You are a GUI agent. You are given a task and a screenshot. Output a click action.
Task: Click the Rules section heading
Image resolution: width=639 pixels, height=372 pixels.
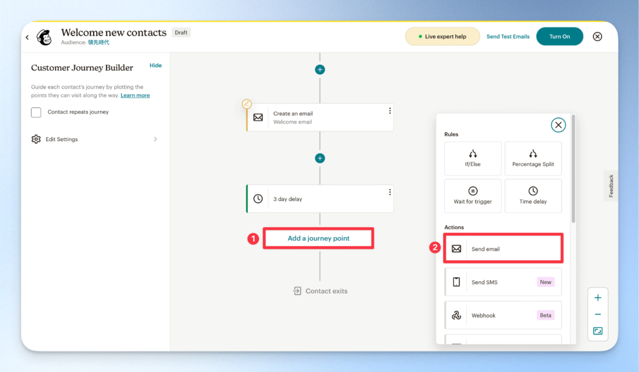451,134
